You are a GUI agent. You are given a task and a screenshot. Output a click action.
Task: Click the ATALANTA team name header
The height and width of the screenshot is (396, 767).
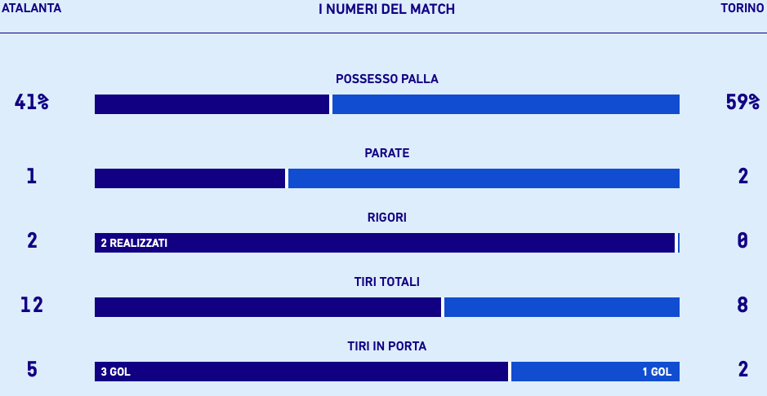point(32,8)
